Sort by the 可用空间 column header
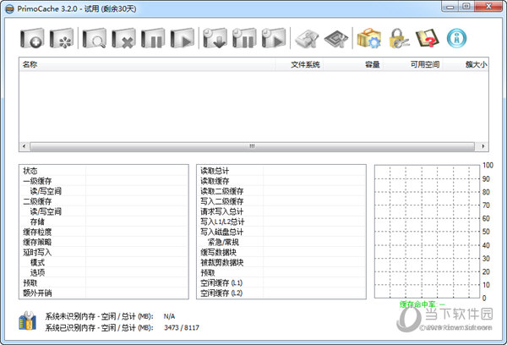This screenshot has height=345, width=507. (414, 64)
